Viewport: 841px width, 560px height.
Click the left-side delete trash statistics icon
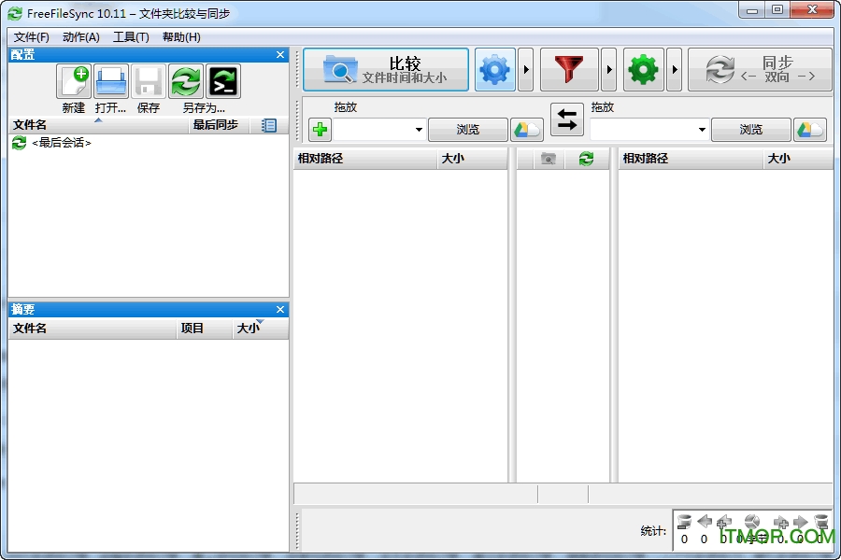[x=684, y=521]
